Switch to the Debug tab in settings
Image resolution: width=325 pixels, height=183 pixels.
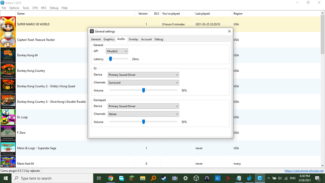tap(159, 39)
